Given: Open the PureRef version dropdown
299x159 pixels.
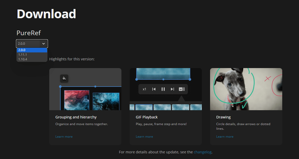Looking at the screenshot, I should (x=32, y=44).
